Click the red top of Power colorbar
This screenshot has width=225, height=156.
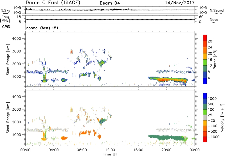205,38
